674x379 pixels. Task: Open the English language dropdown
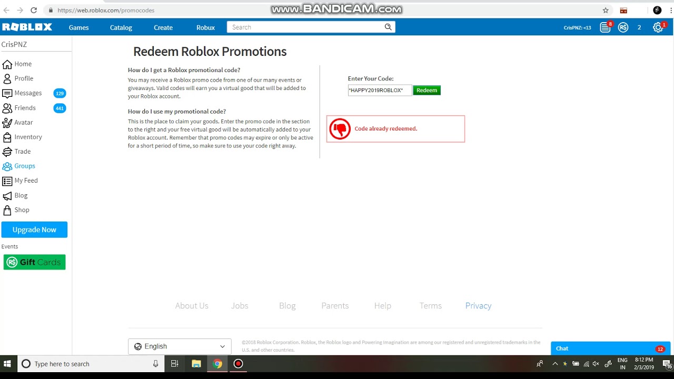pyautogui.click(x=180, y=346)
